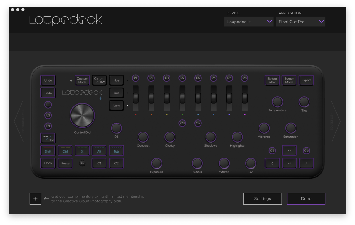This screenshot has width=355, height=225.
Task: Select the P1 round button
Action: [136, 78]
